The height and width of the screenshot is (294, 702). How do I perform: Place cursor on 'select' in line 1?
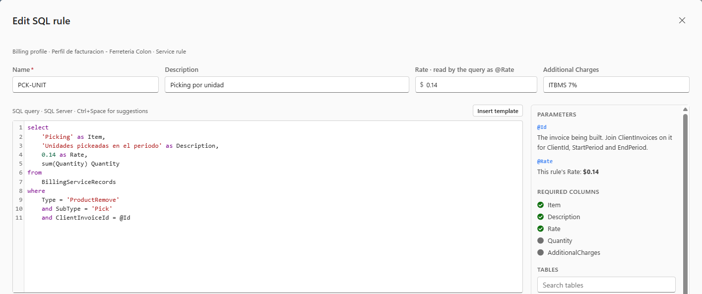click(x=38, y=127)
